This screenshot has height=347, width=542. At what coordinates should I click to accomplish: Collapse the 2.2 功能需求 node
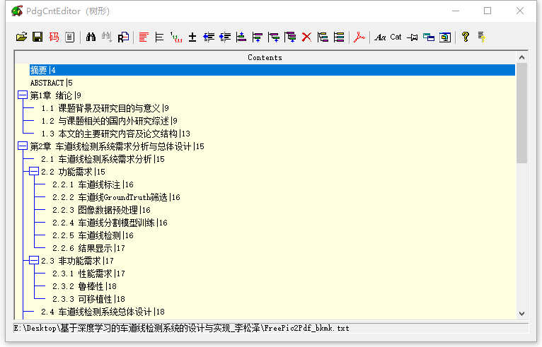coord(34,172)
